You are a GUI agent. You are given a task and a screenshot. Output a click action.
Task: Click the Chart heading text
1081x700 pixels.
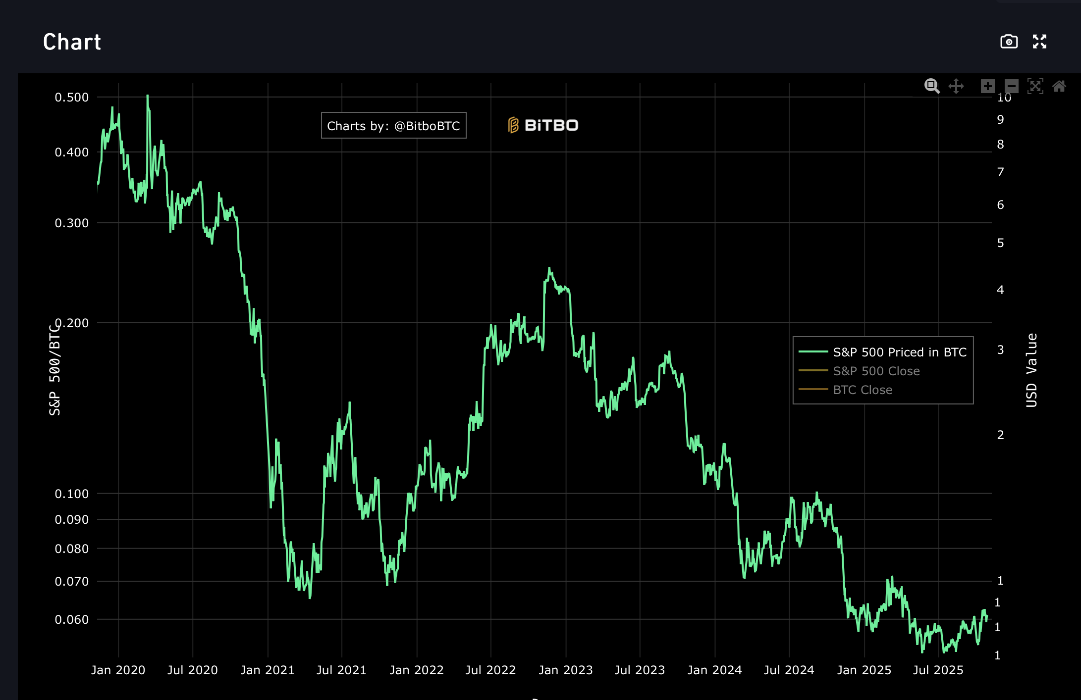72,42
